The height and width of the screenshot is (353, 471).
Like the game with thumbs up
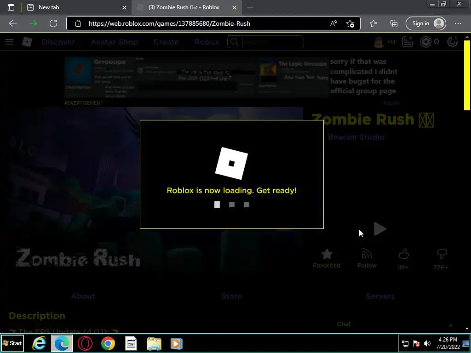point(403,259)
